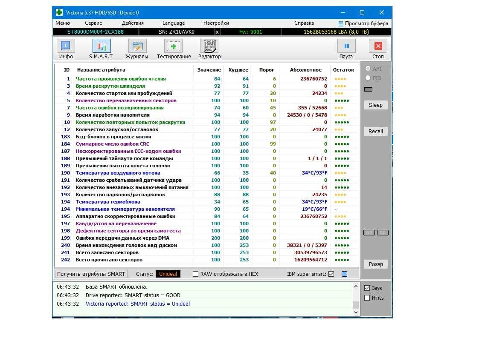
Task: Click the log scrollbar up arrow
Action: tap(356, 286)
